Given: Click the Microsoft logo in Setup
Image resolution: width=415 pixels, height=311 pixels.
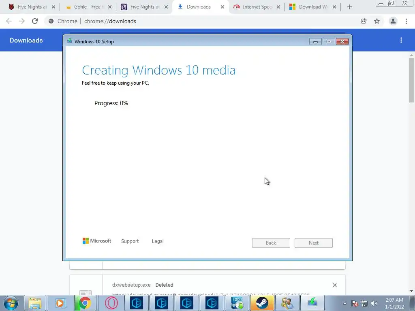Looking at the screenshot, I should click(97, 241).
